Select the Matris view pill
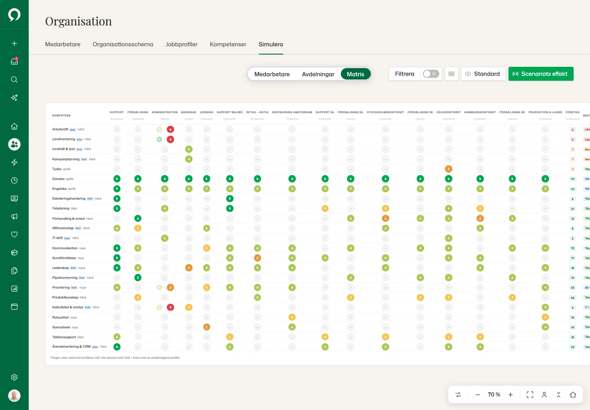This screenshot has width=590, height=410. coord(355,74)
